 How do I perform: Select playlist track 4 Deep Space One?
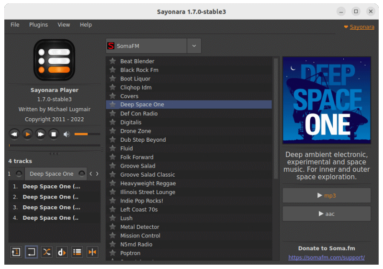[55, 218]
